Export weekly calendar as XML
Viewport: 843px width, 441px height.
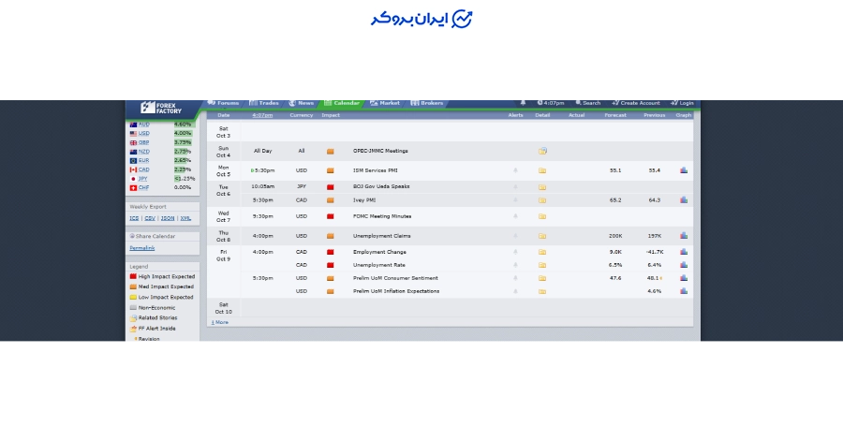(185, 218)
